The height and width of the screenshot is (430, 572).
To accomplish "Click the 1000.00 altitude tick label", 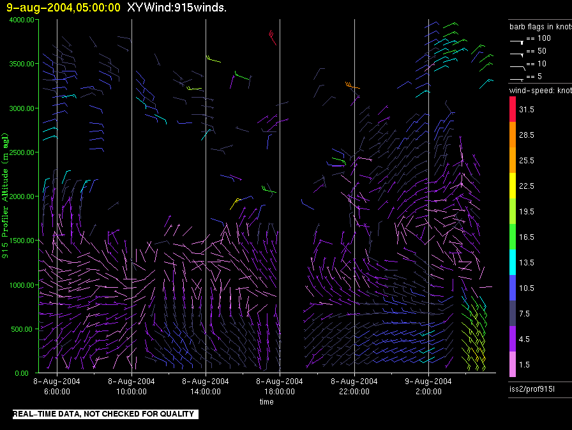I will pos(22,285).
